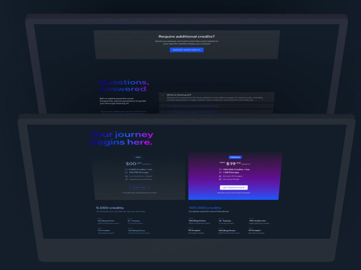361x270 pixels.
Task: Click the '100.000 credits' heading
Action: tap(205, 208)
